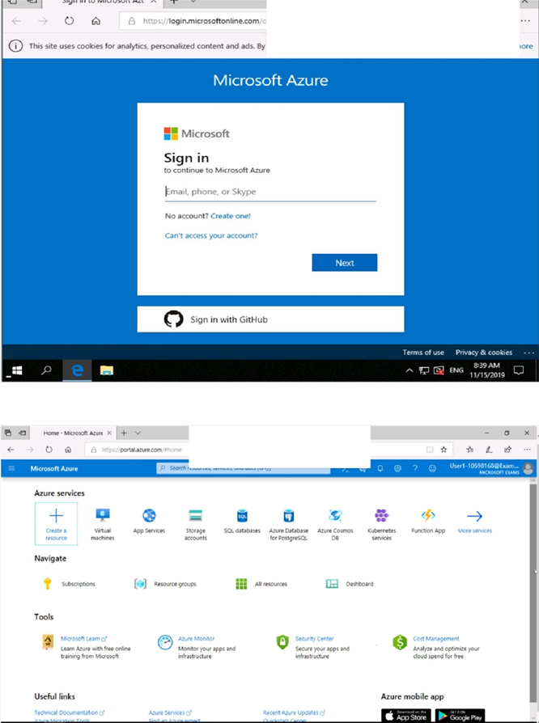The height and width of the screenshot is (723, 539).
Task: Click portal search resources box
Action: tap(243, 468)
